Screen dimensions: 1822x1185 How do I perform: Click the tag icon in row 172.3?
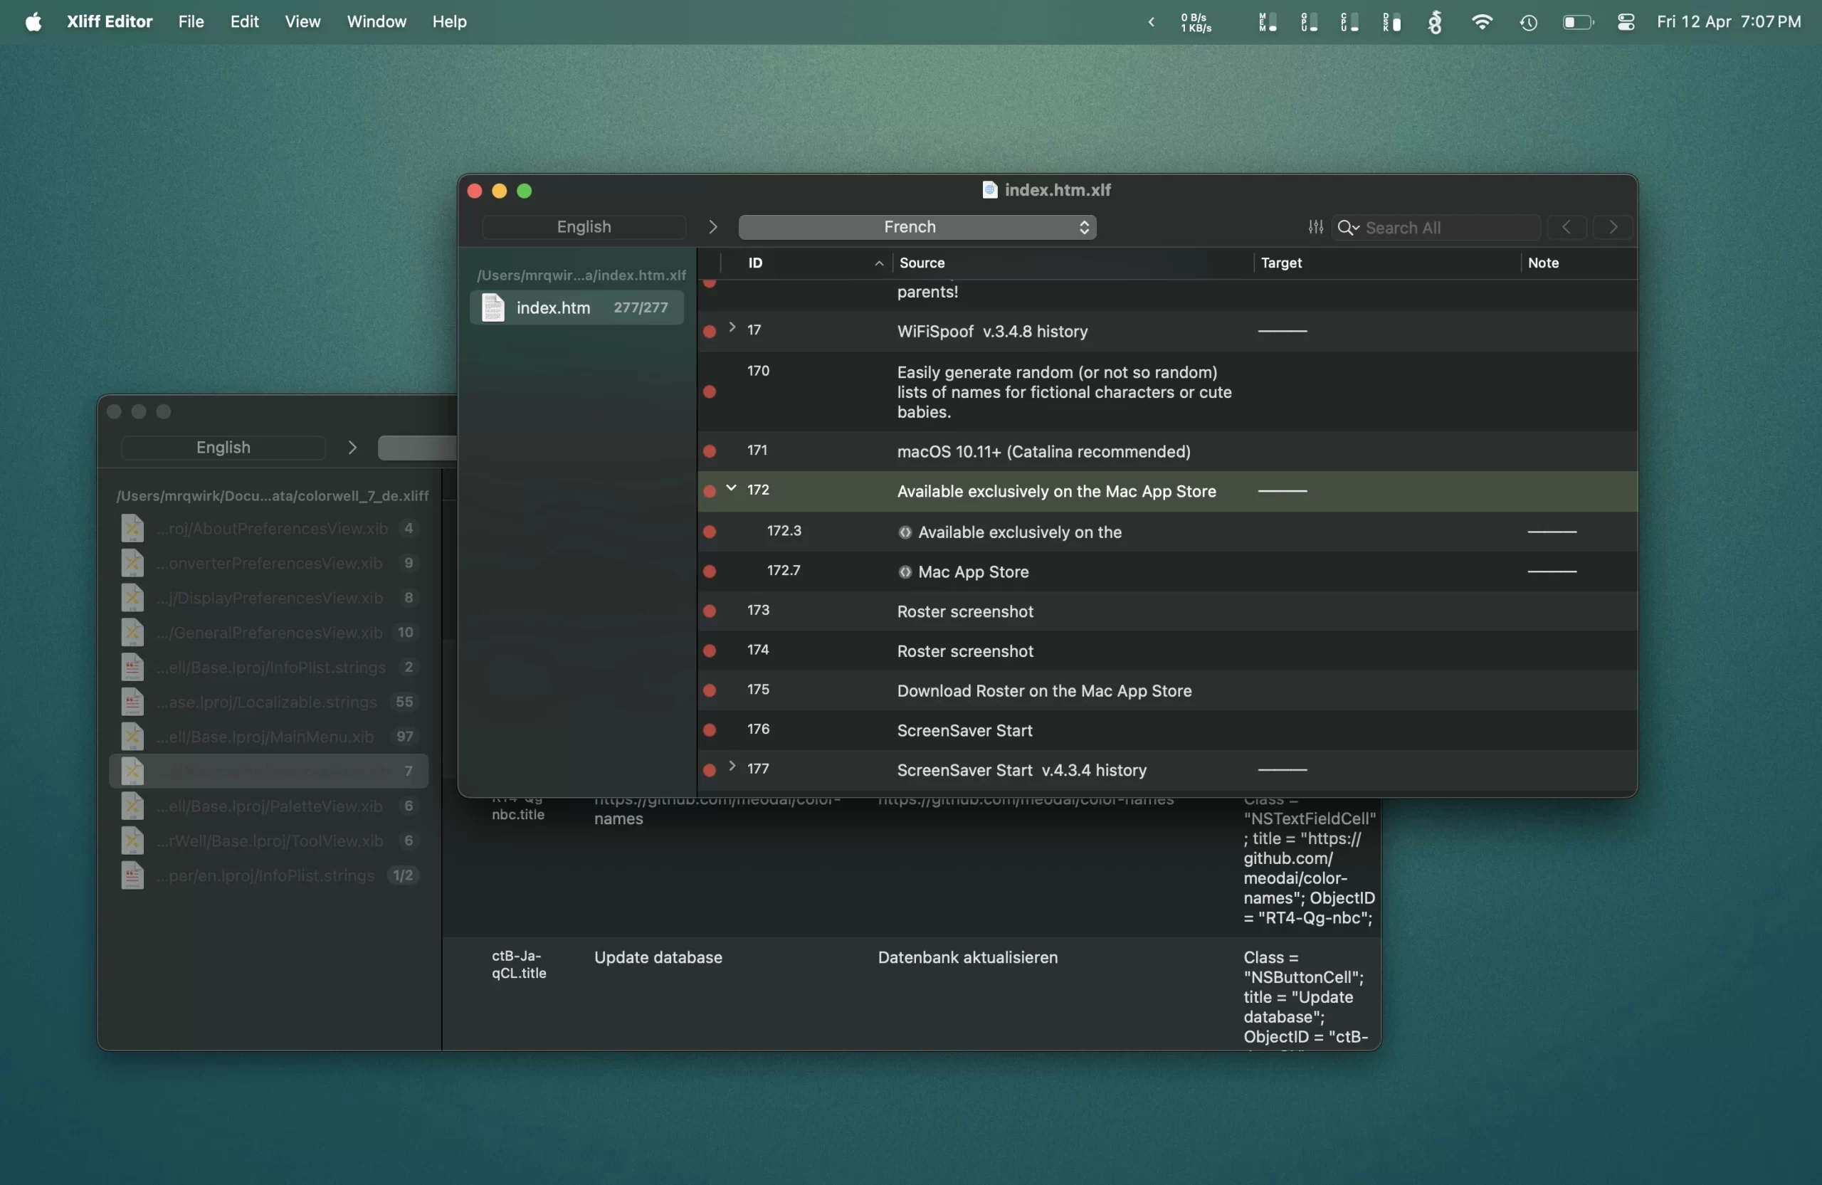click(x=905, y=532)
